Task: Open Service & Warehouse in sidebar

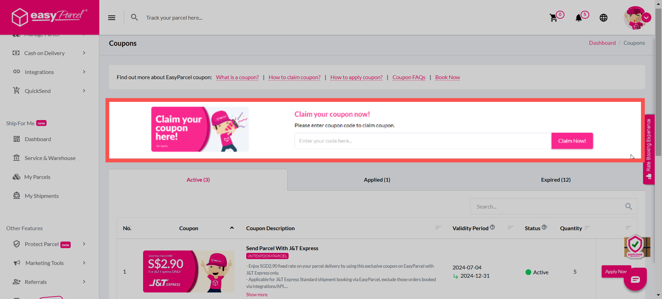Action: tap(50, 158)
